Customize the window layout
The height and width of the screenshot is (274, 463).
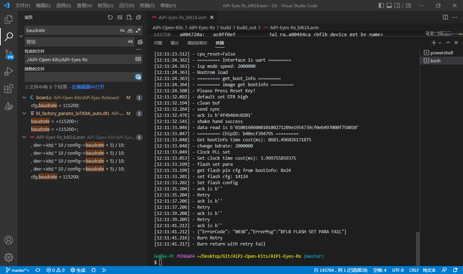pos(408,5)
